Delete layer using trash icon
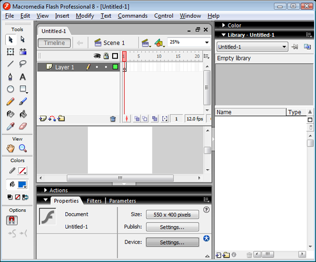This screenshot has width=316, height=262. click(x=113, y=119)
